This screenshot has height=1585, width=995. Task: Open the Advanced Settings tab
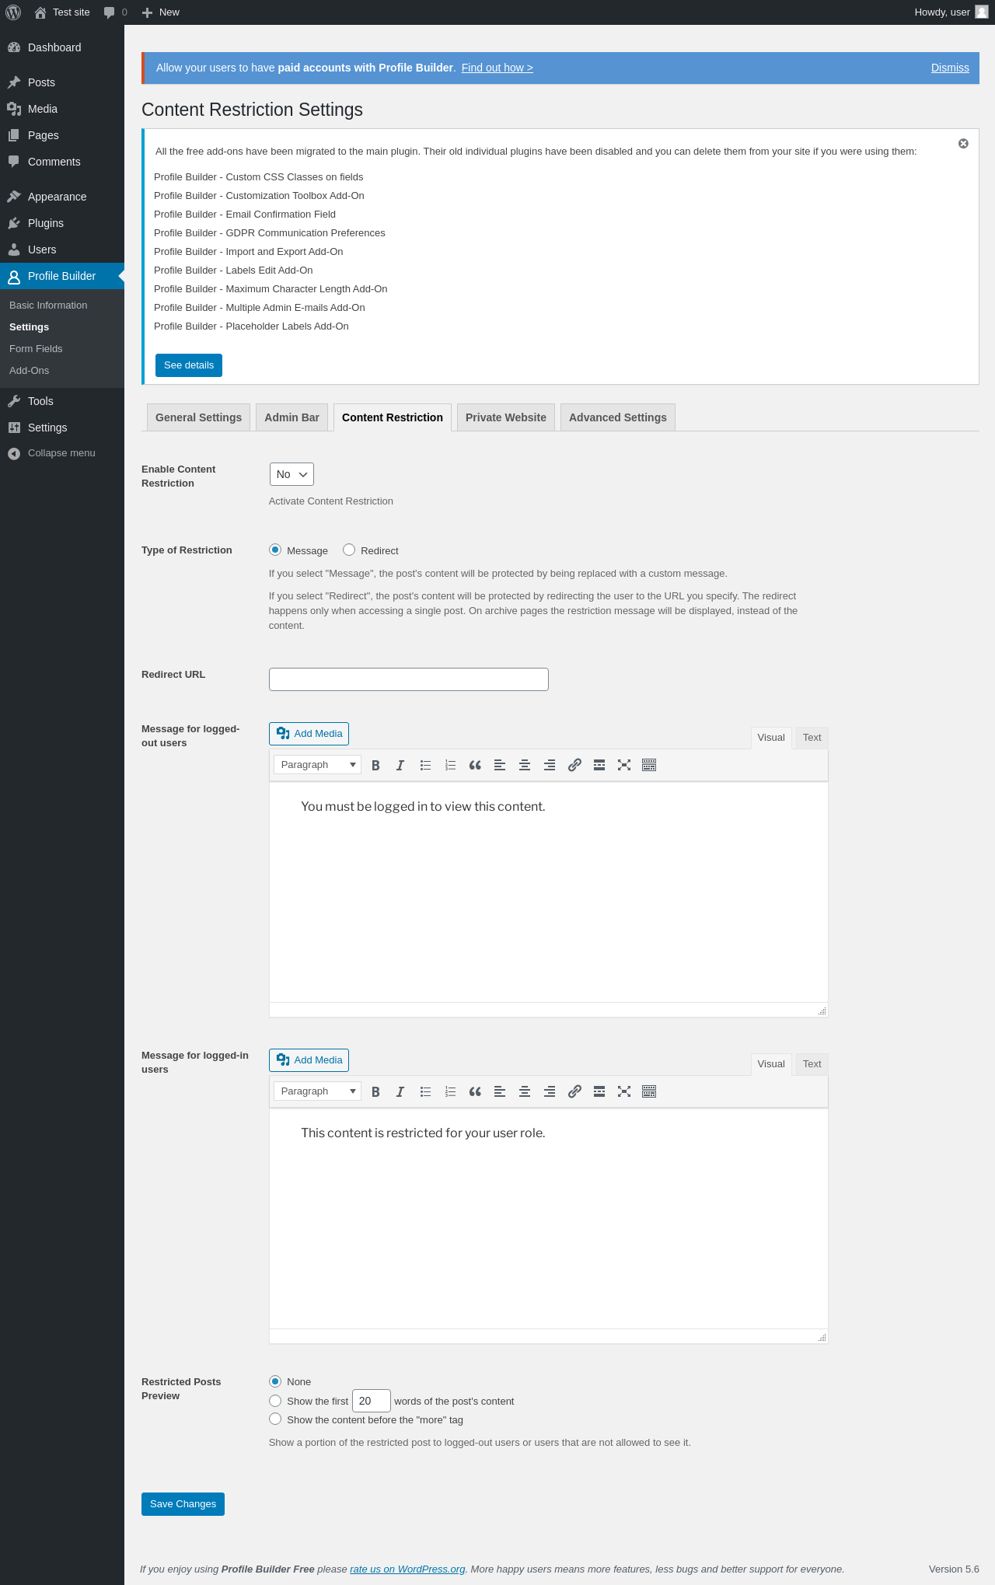pos(618,417)
